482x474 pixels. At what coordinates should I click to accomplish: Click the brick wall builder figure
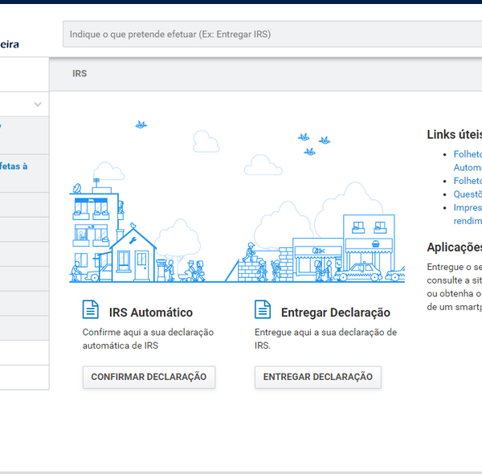251,251
